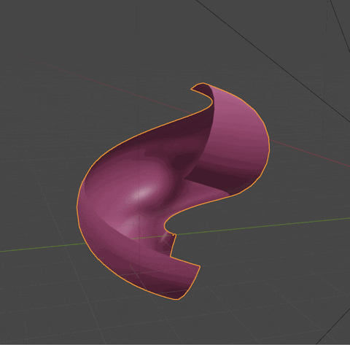The height and width of the screenshot is (345, 350).
Task: Click the green axis line right of the origin
Action: click(x=262, y=226)
